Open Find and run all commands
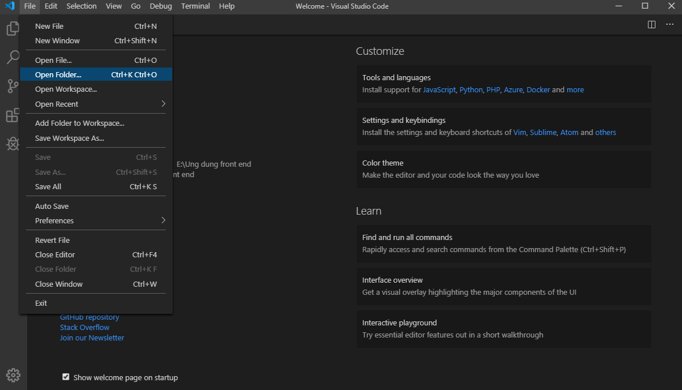Viewport: 682px width, 390px height. coord(504,243)
